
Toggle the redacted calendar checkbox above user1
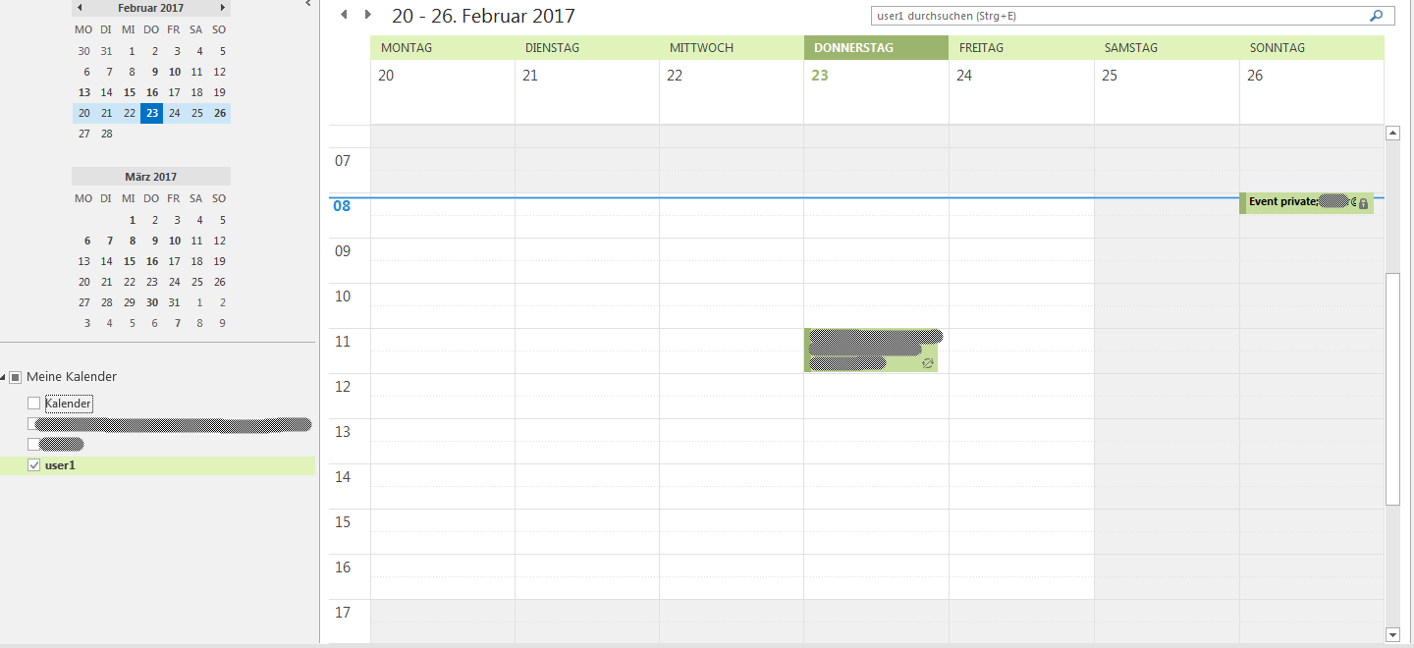pyautogui.click(x=34, y=445)
